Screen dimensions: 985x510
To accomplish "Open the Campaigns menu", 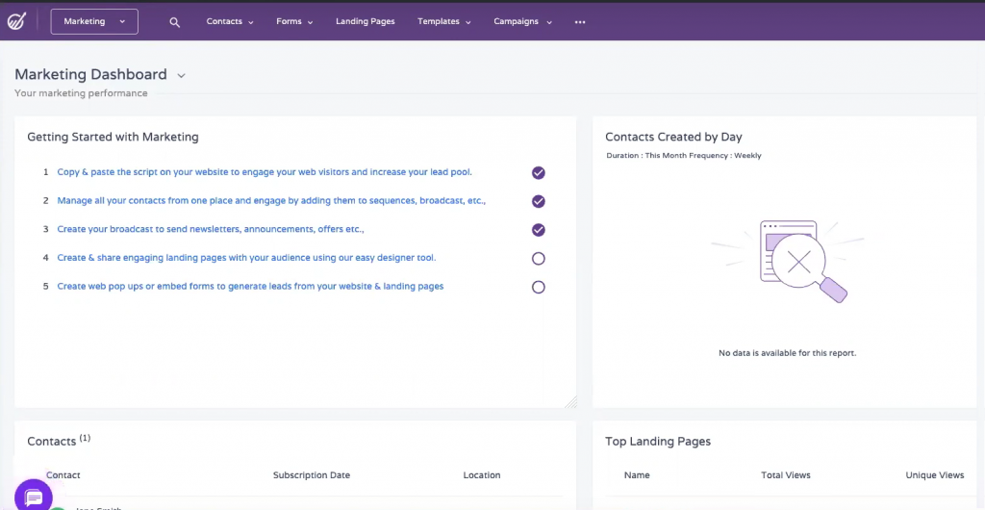I will pyautogui.click(x=522, y=22).
